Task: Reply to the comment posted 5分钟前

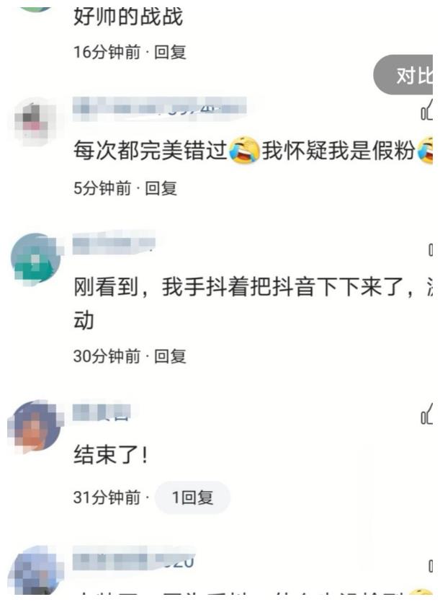Action: [161, 188]
